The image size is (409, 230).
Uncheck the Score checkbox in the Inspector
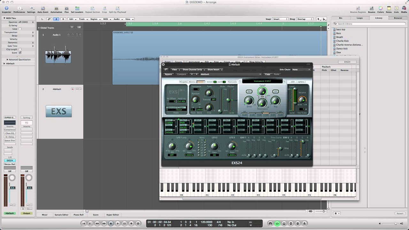click(20, 53)
